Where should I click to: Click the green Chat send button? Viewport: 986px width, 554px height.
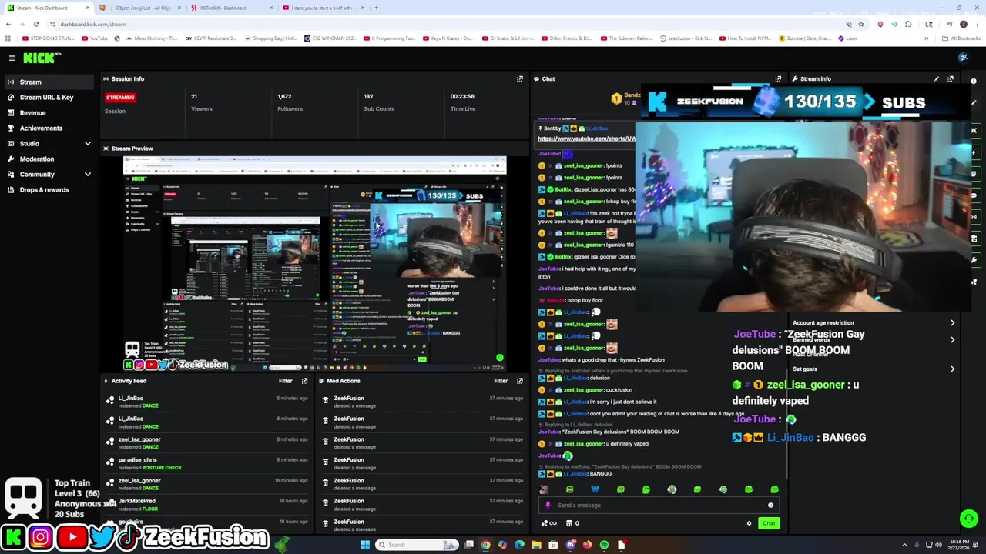click(769, 523)
